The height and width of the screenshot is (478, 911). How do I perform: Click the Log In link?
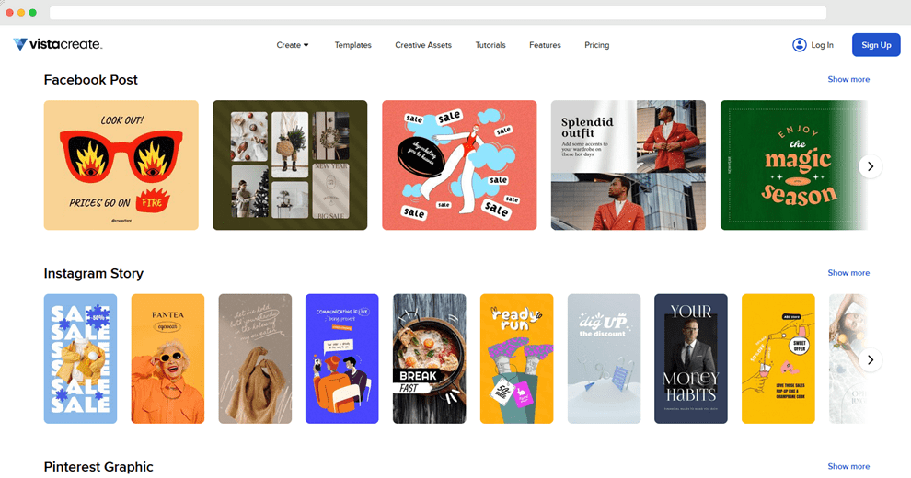[822, 45]
